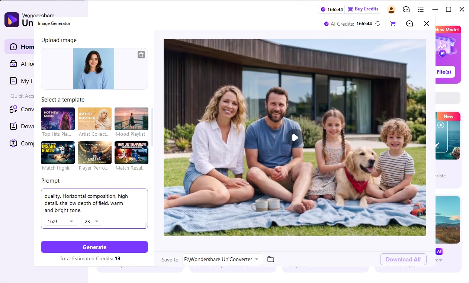Open the 2K resolution dropdown
Image resolution: width=469 pixels, height=283 pixels.
(x=92, y=221)
